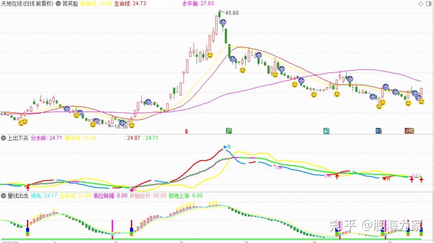Select the yellow 生命线 22.89 value
The width and height of the screenshot is (434, 243).
[75, 196]
